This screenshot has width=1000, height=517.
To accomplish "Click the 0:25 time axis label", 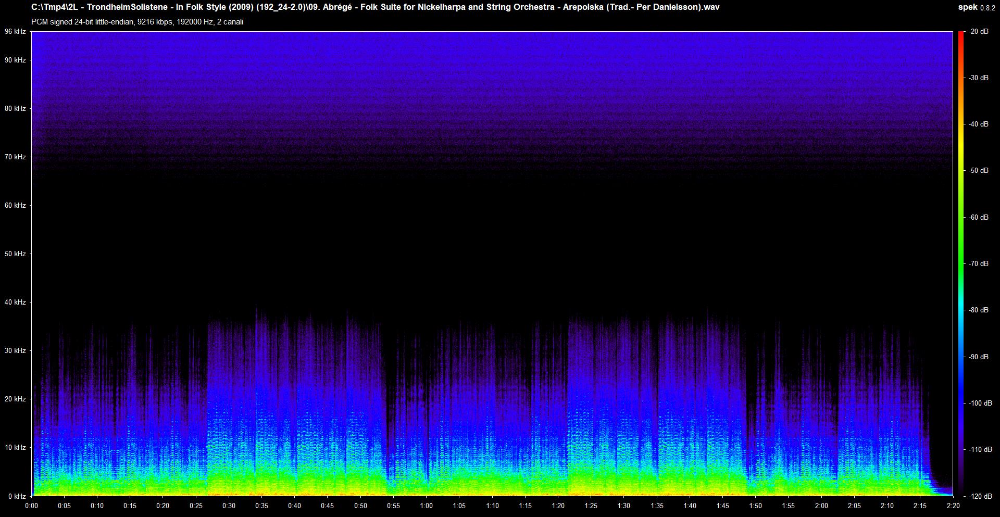I will tap(196, 506).
